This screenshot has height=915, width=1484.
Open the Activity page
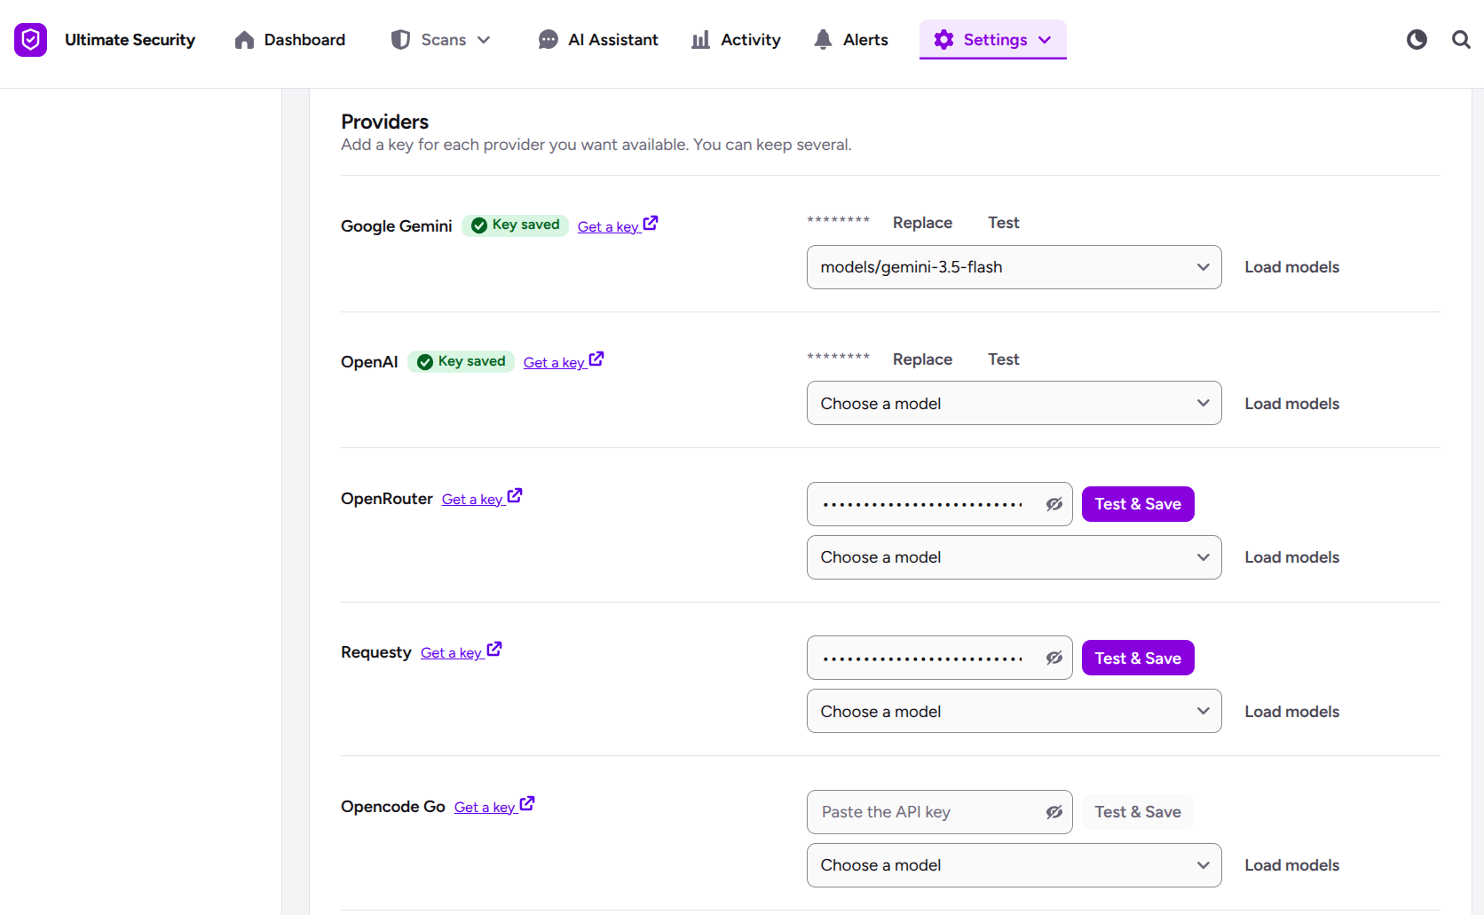pos(736,40)
